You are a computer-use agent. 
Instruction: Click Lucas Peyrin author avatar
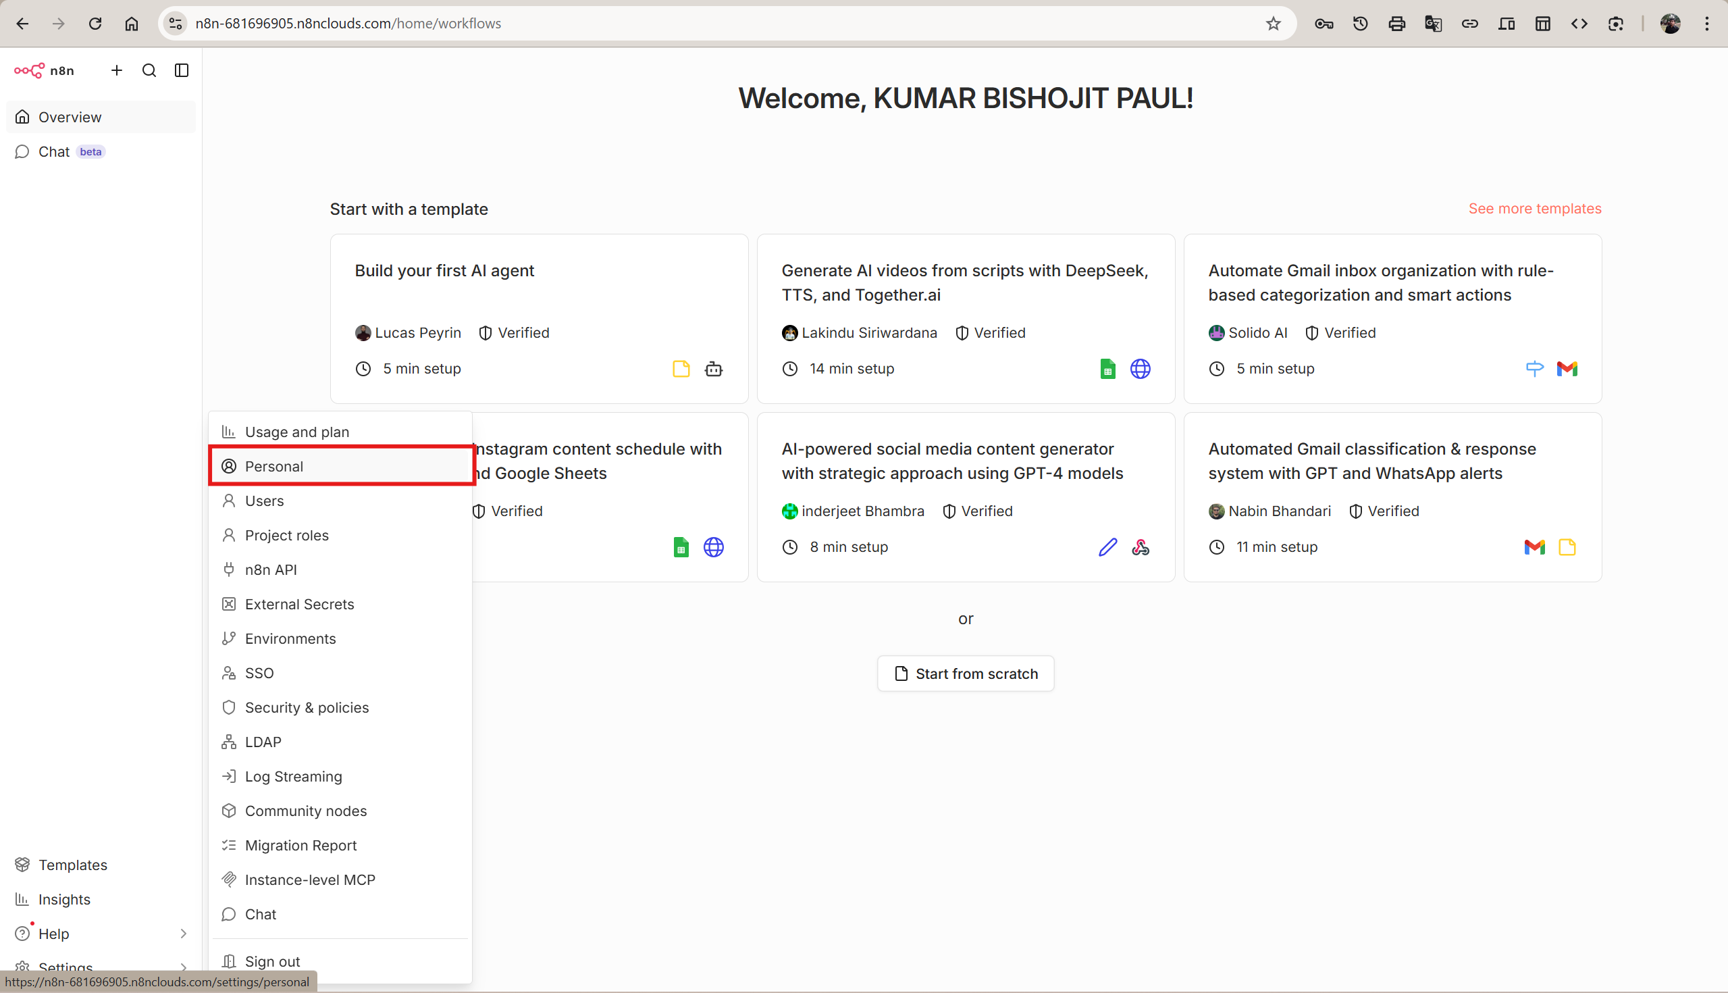pos(363,333)
